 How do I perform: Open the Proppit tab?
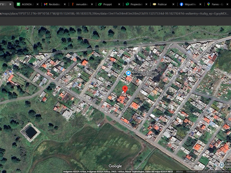click(107, 4)
